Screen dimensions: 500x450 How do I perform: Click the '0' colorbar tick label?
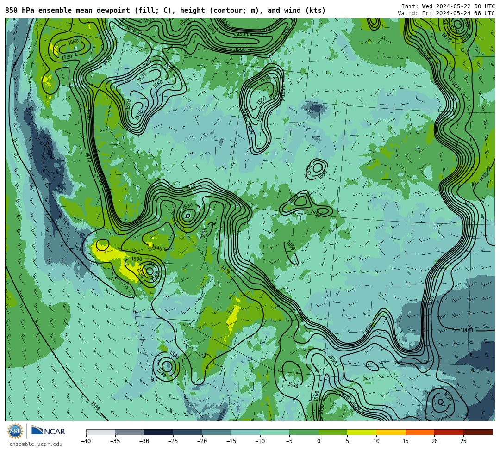pos(319,441)
